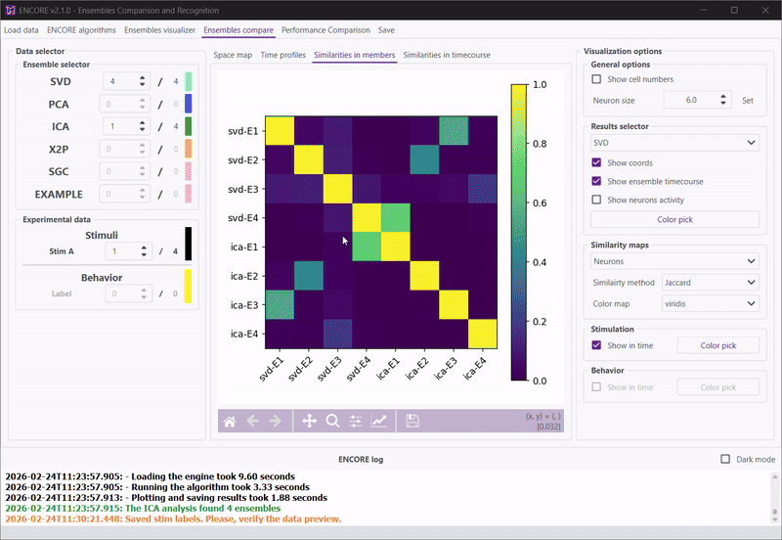Click the 'svd-E1' y-axis label
This screenshot has width=782, height=540.
[x=242, y=131]
